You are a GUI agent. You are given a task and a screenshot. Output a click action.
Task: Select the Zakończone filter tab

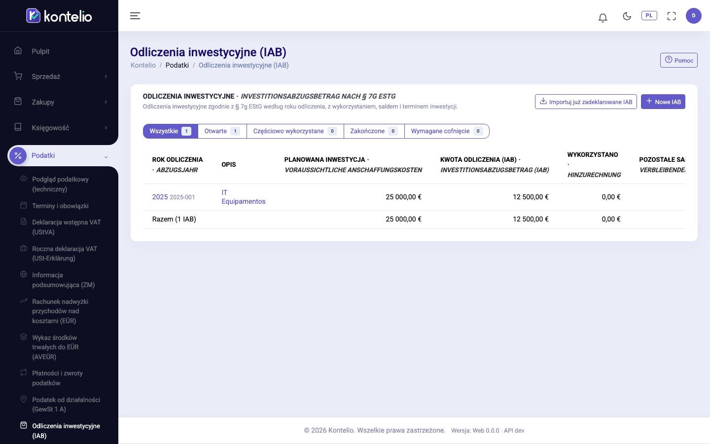pos(374,131)
